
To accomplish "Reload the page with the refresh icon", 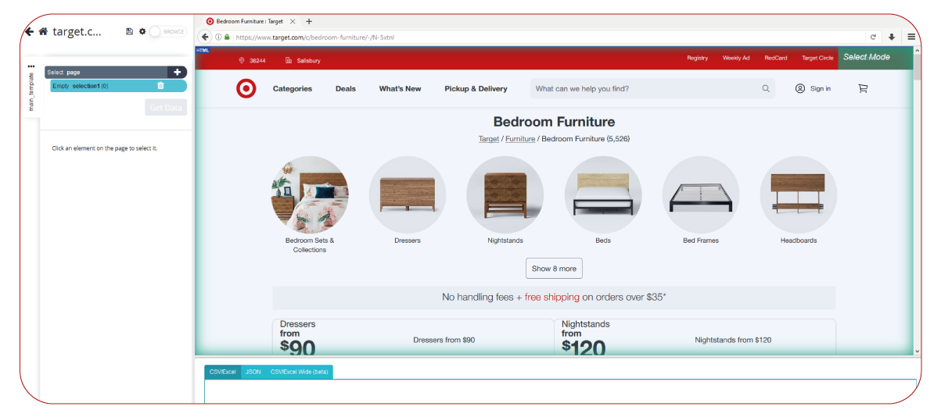I will tap(873, 37).
